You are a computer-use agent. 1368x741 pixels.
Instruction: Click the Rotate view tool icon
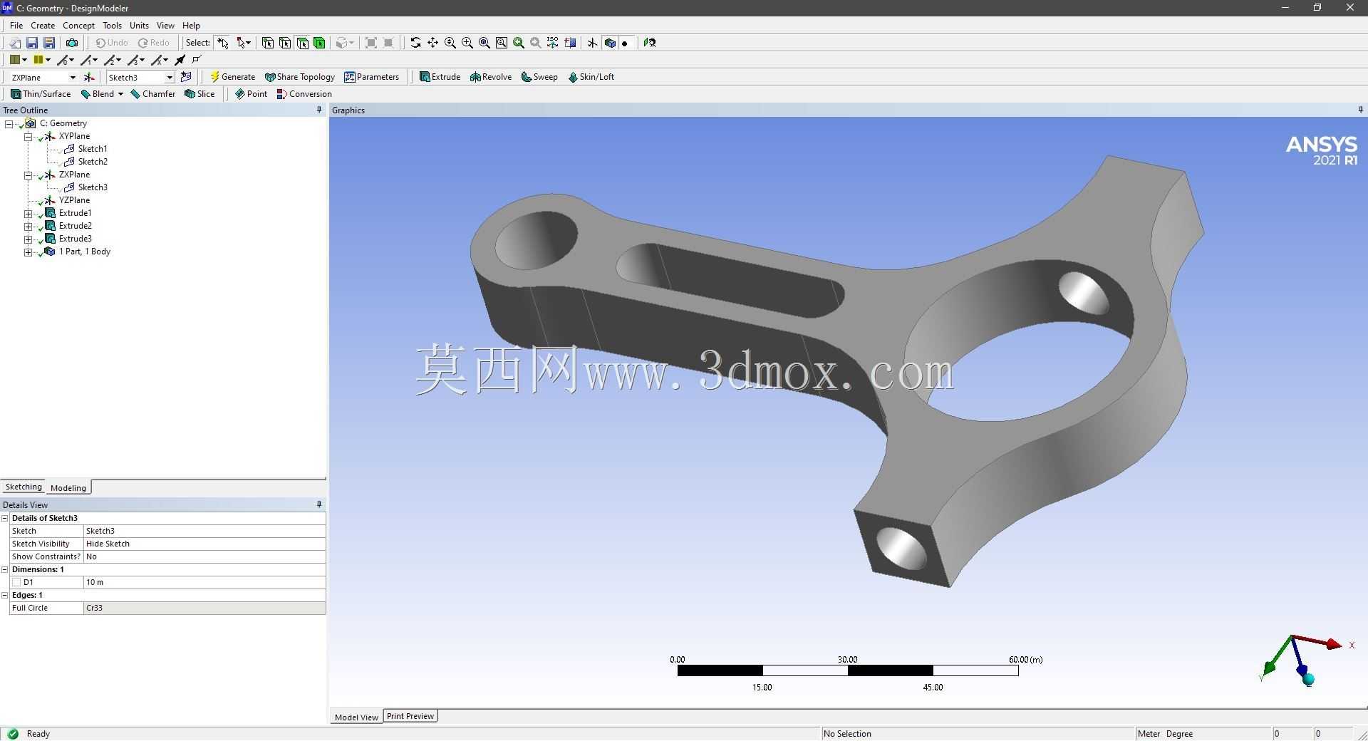pyautogui.click(x=415, y=43)
